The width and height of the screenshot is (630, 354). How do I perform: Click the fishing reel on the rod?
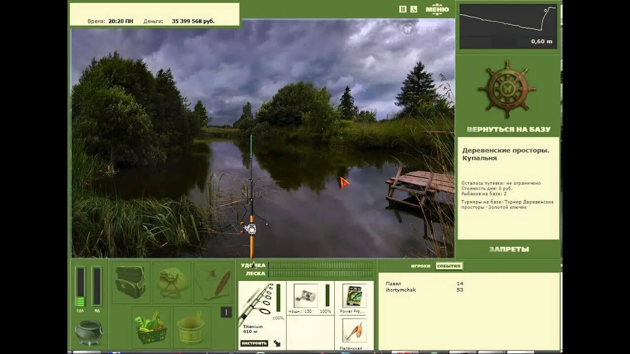250,228
